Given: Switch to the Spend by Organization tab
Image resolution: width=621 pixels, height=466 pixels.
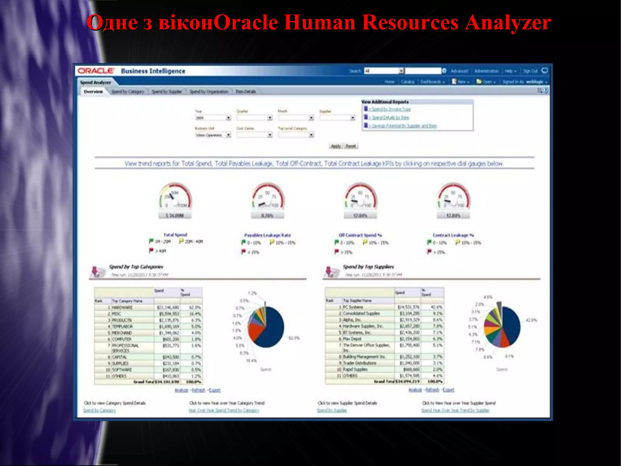Looking at the screenshot, I should [209, 92].
